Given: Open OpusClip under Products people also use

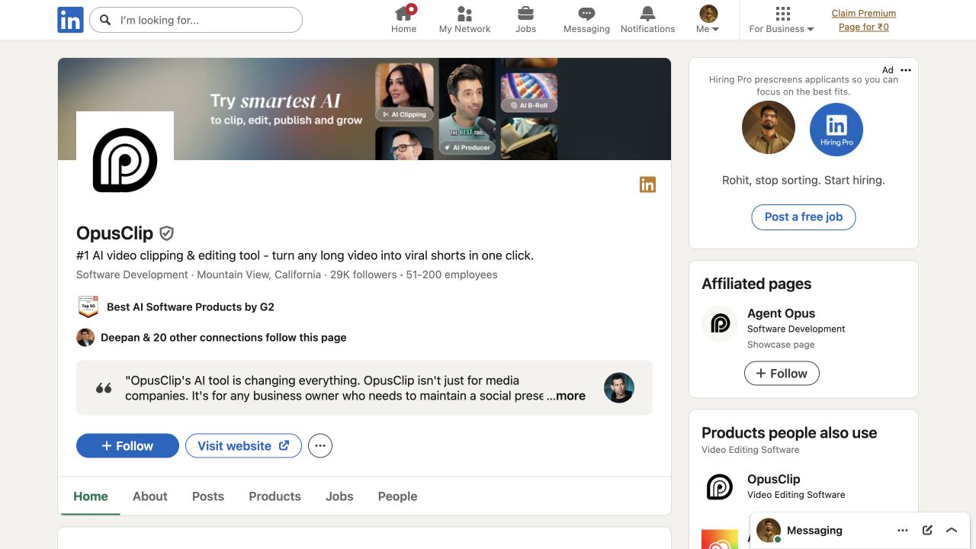Looking at the screenshot, I should 773,479.
